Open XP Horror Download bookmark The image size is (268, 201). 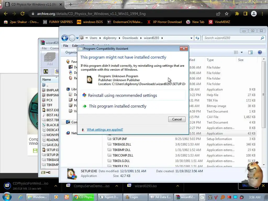[x=164, y=22]
